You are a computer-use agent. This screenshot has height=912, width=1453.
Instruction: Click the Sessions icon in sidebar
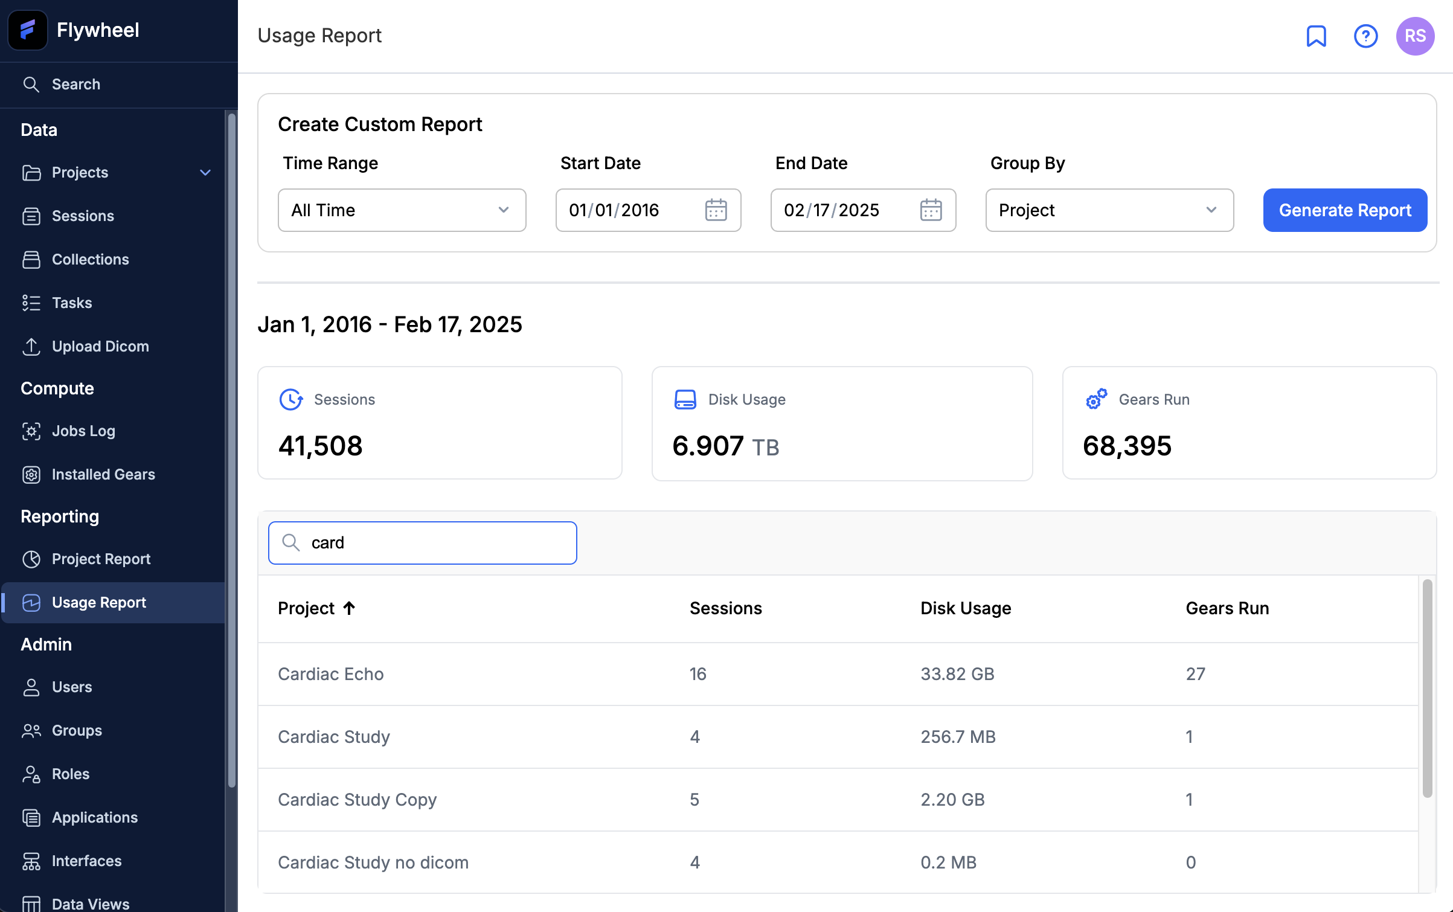click(x=31, y=216)
